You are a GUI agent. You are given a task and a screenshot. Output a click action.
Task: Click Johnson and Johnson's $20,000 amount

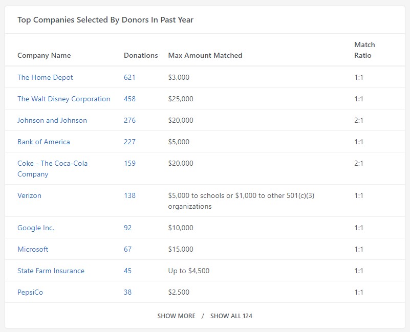click(181, 120)
